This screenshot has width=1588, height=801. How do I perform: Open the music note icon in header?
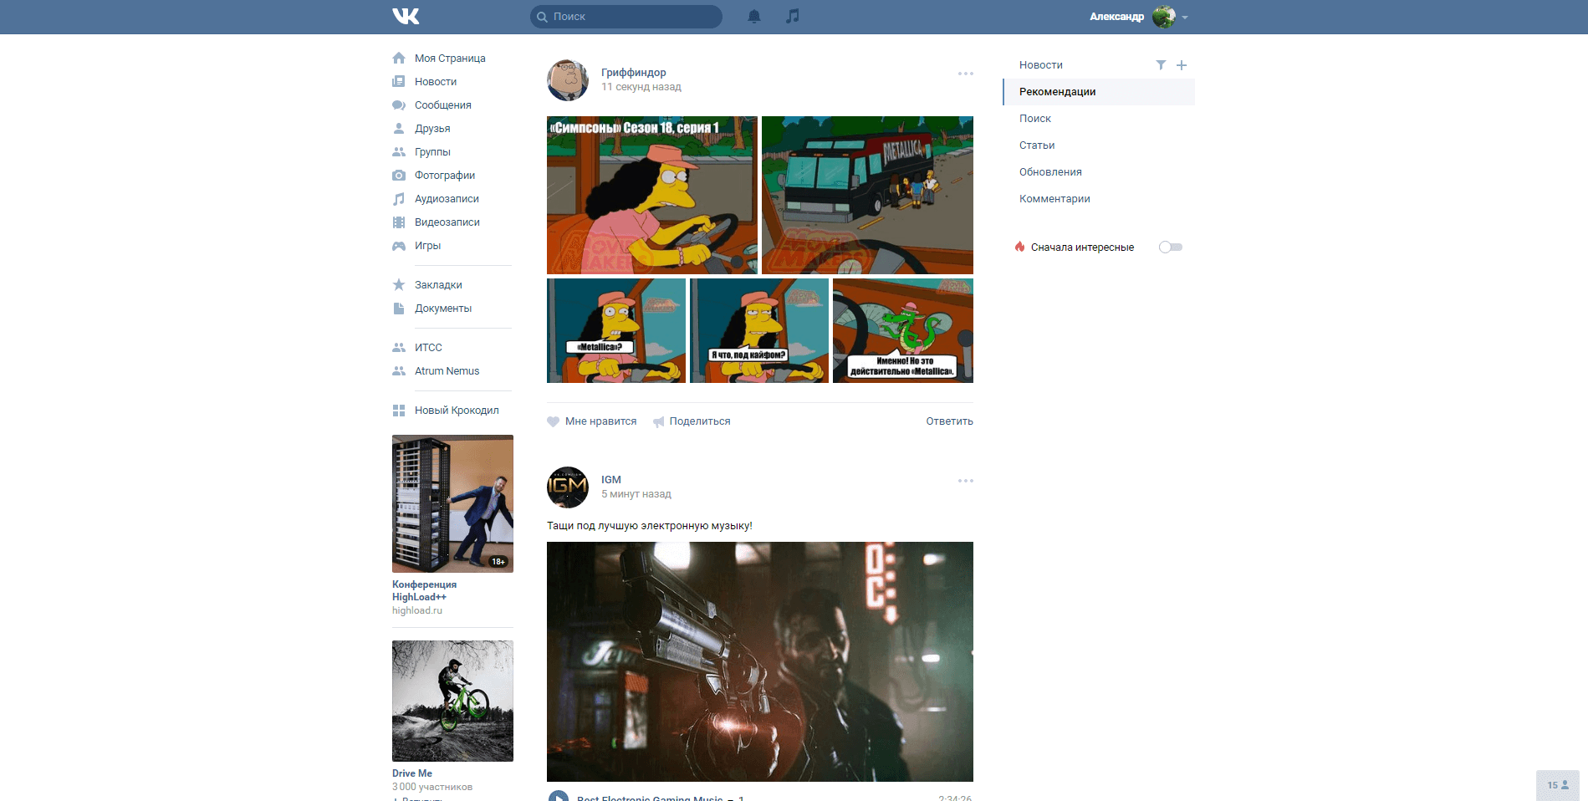point(793,16)
